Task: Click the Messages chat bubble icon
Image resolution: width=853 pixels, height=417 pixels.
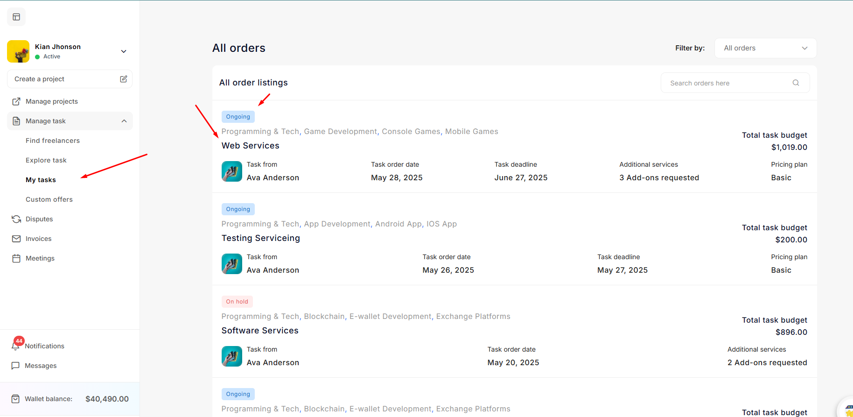Action: pyautogui.click(x=16, y=366)
